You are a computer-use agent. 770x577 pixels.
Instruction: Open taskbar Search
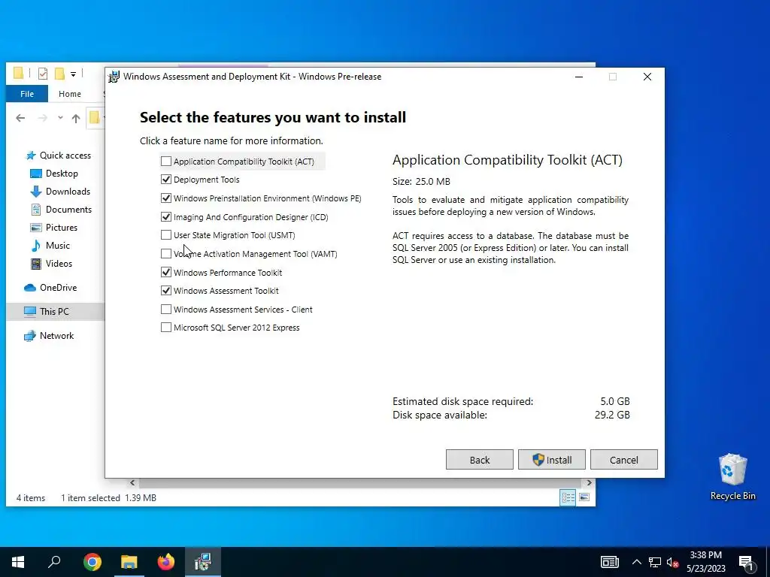54,562
